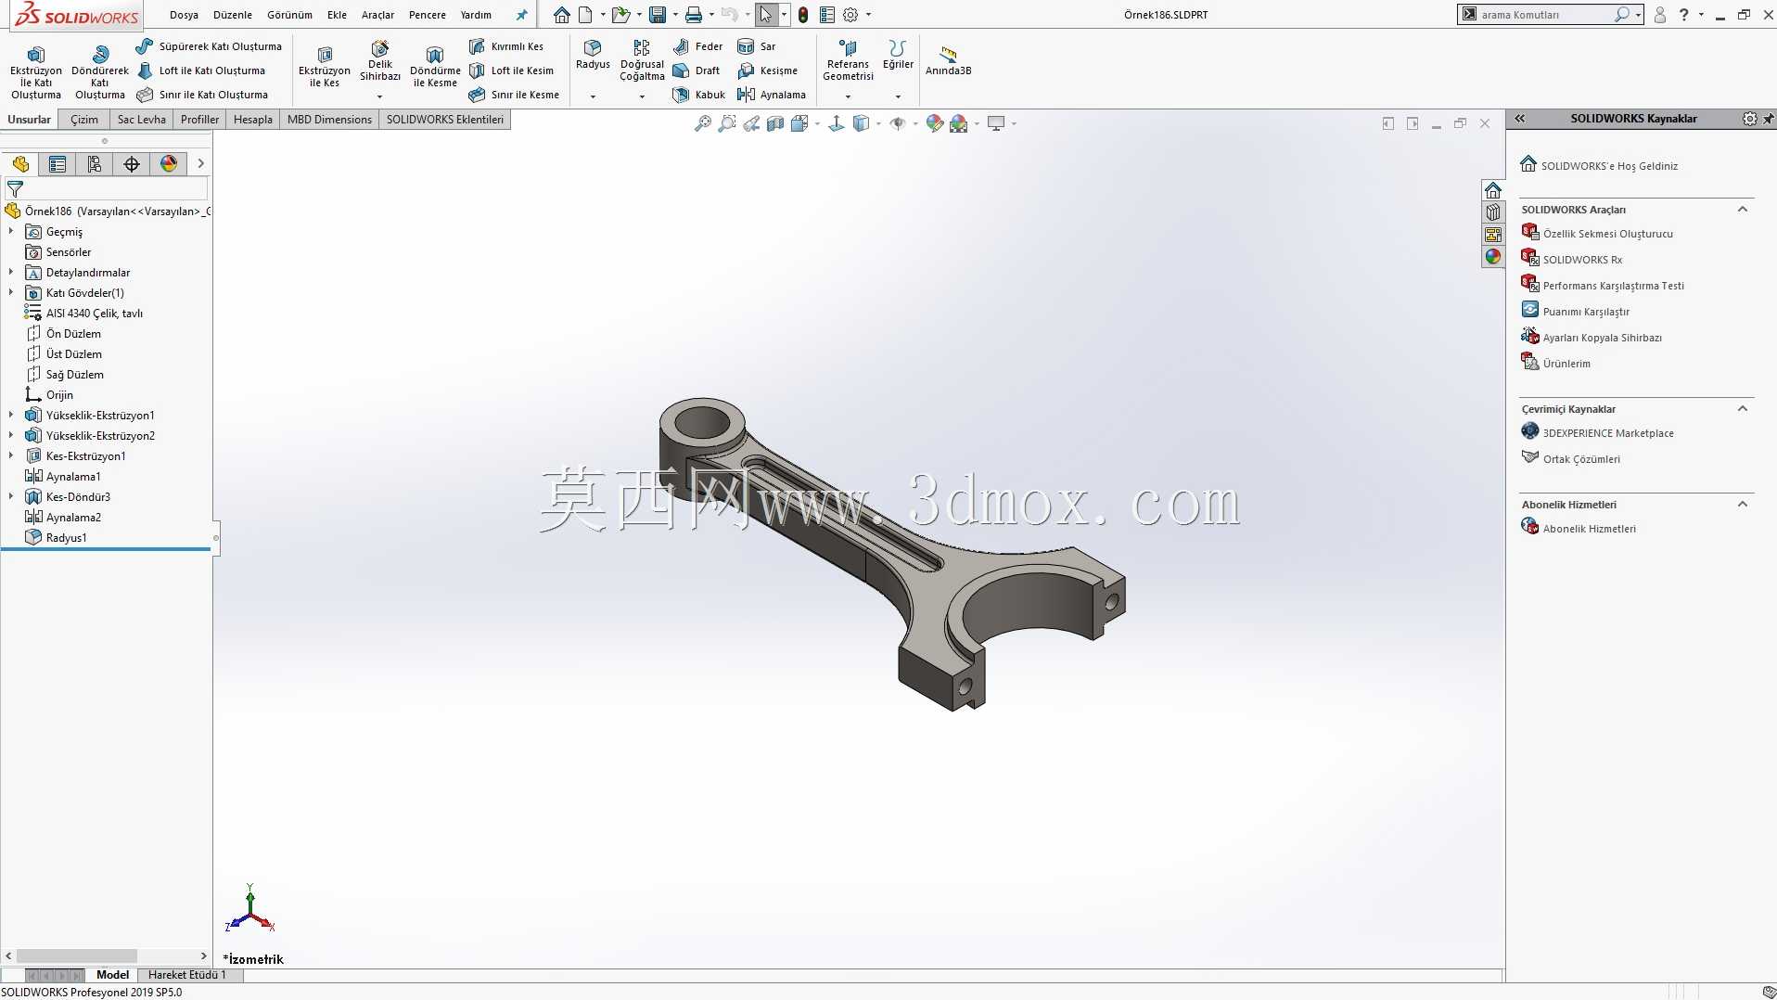Open Radyus dropdown arrow
Image resolution: width=1777 pixels, height=1000 pixels.
point(593,96)
